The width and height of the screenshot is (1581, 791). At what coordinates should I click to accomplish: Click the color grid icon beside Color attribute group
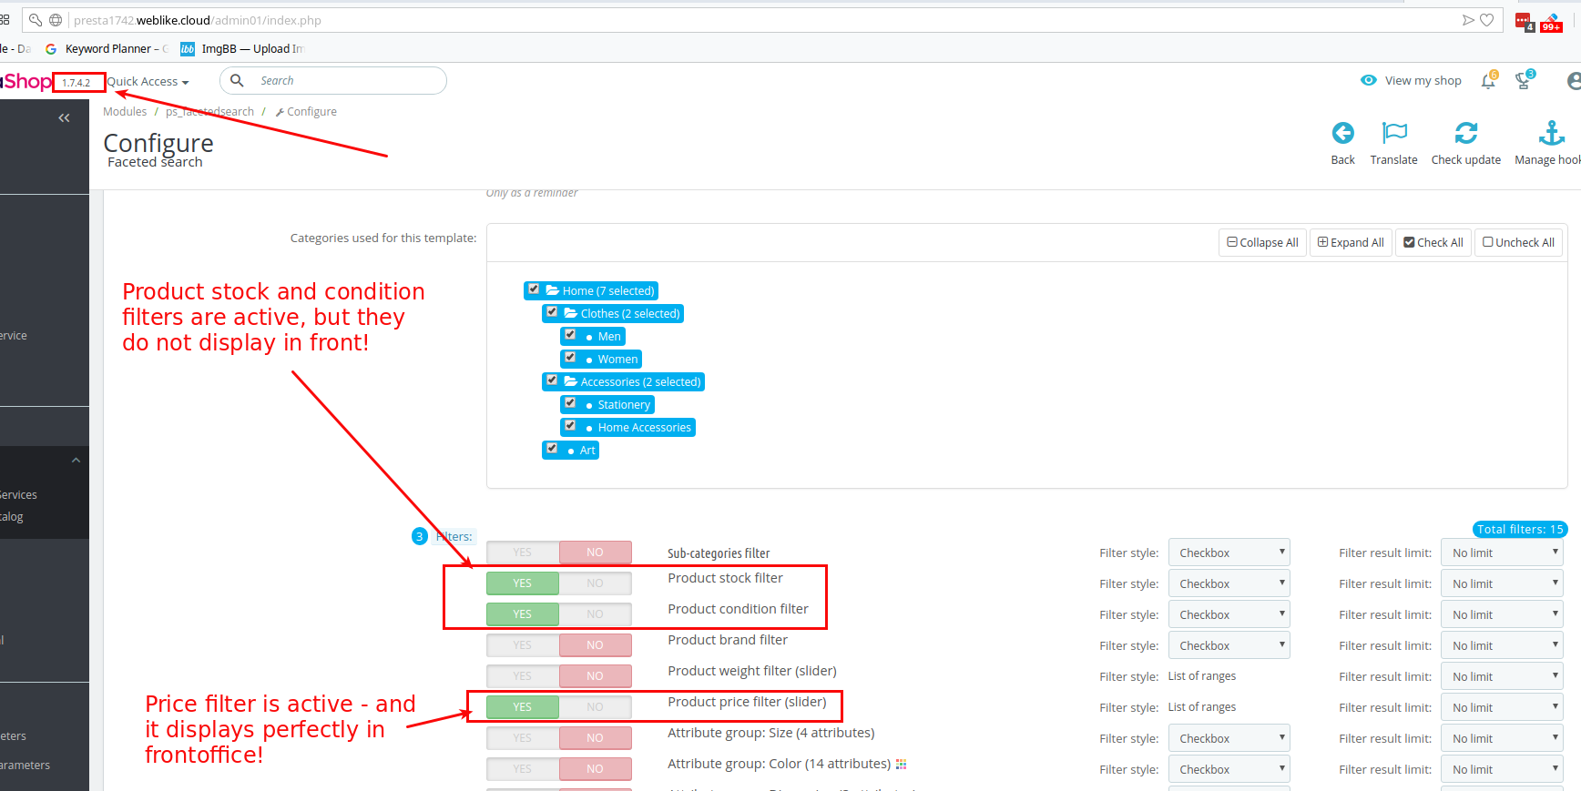tap(901, 764)
